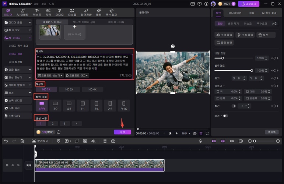The width and height of the screenshot is (284, 184).
Task: Collapse the AI 이미지 sidebar section
Action: pyautogui.click(x=18, y=38)
